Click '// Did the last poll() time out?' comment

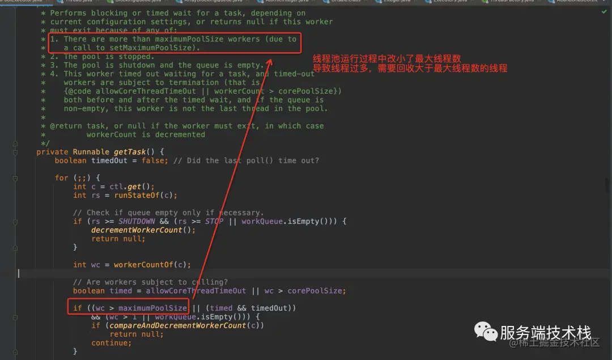click(x=246, y=160)
